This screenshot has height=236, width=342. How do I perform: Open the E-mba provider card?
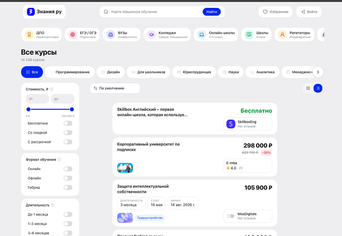(x=248, y=166)
